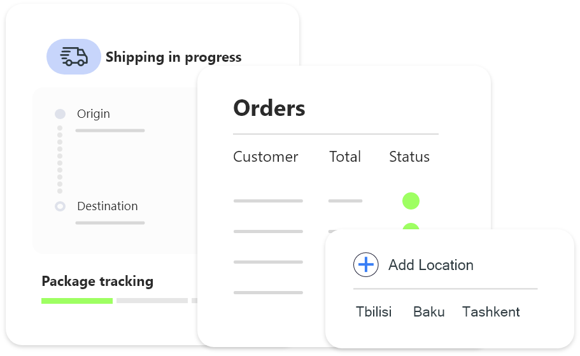Click the shipping truck icon

tap(74, 57)
